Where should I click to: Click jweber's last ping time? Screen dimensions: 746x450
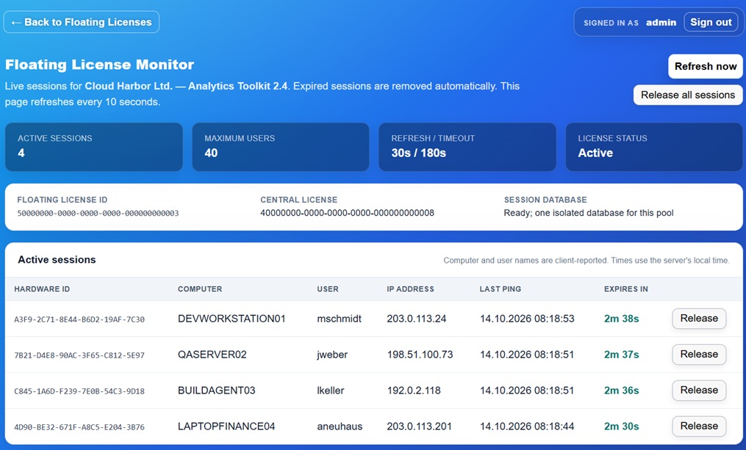pyautogui.click(x=527, y=355)
